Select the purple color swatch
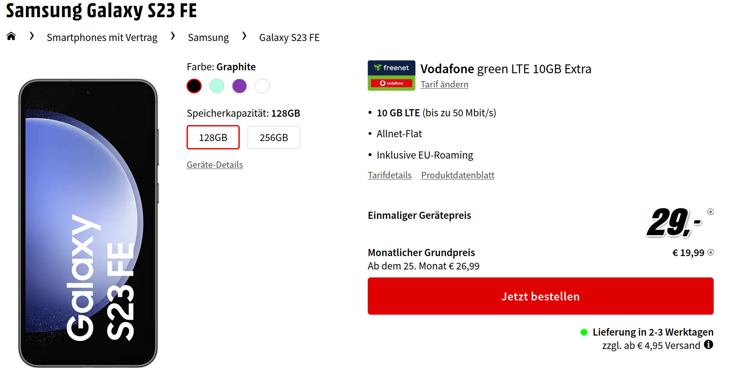Image resolution: width=730 pixels, height=372 pixels. pyautogui.click(x=239, y=86)
